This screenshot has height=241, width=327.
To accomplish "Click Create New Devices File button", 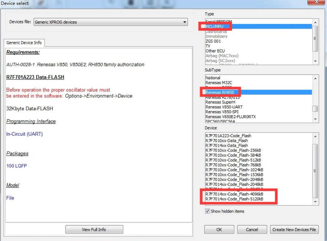I will 294,230.
